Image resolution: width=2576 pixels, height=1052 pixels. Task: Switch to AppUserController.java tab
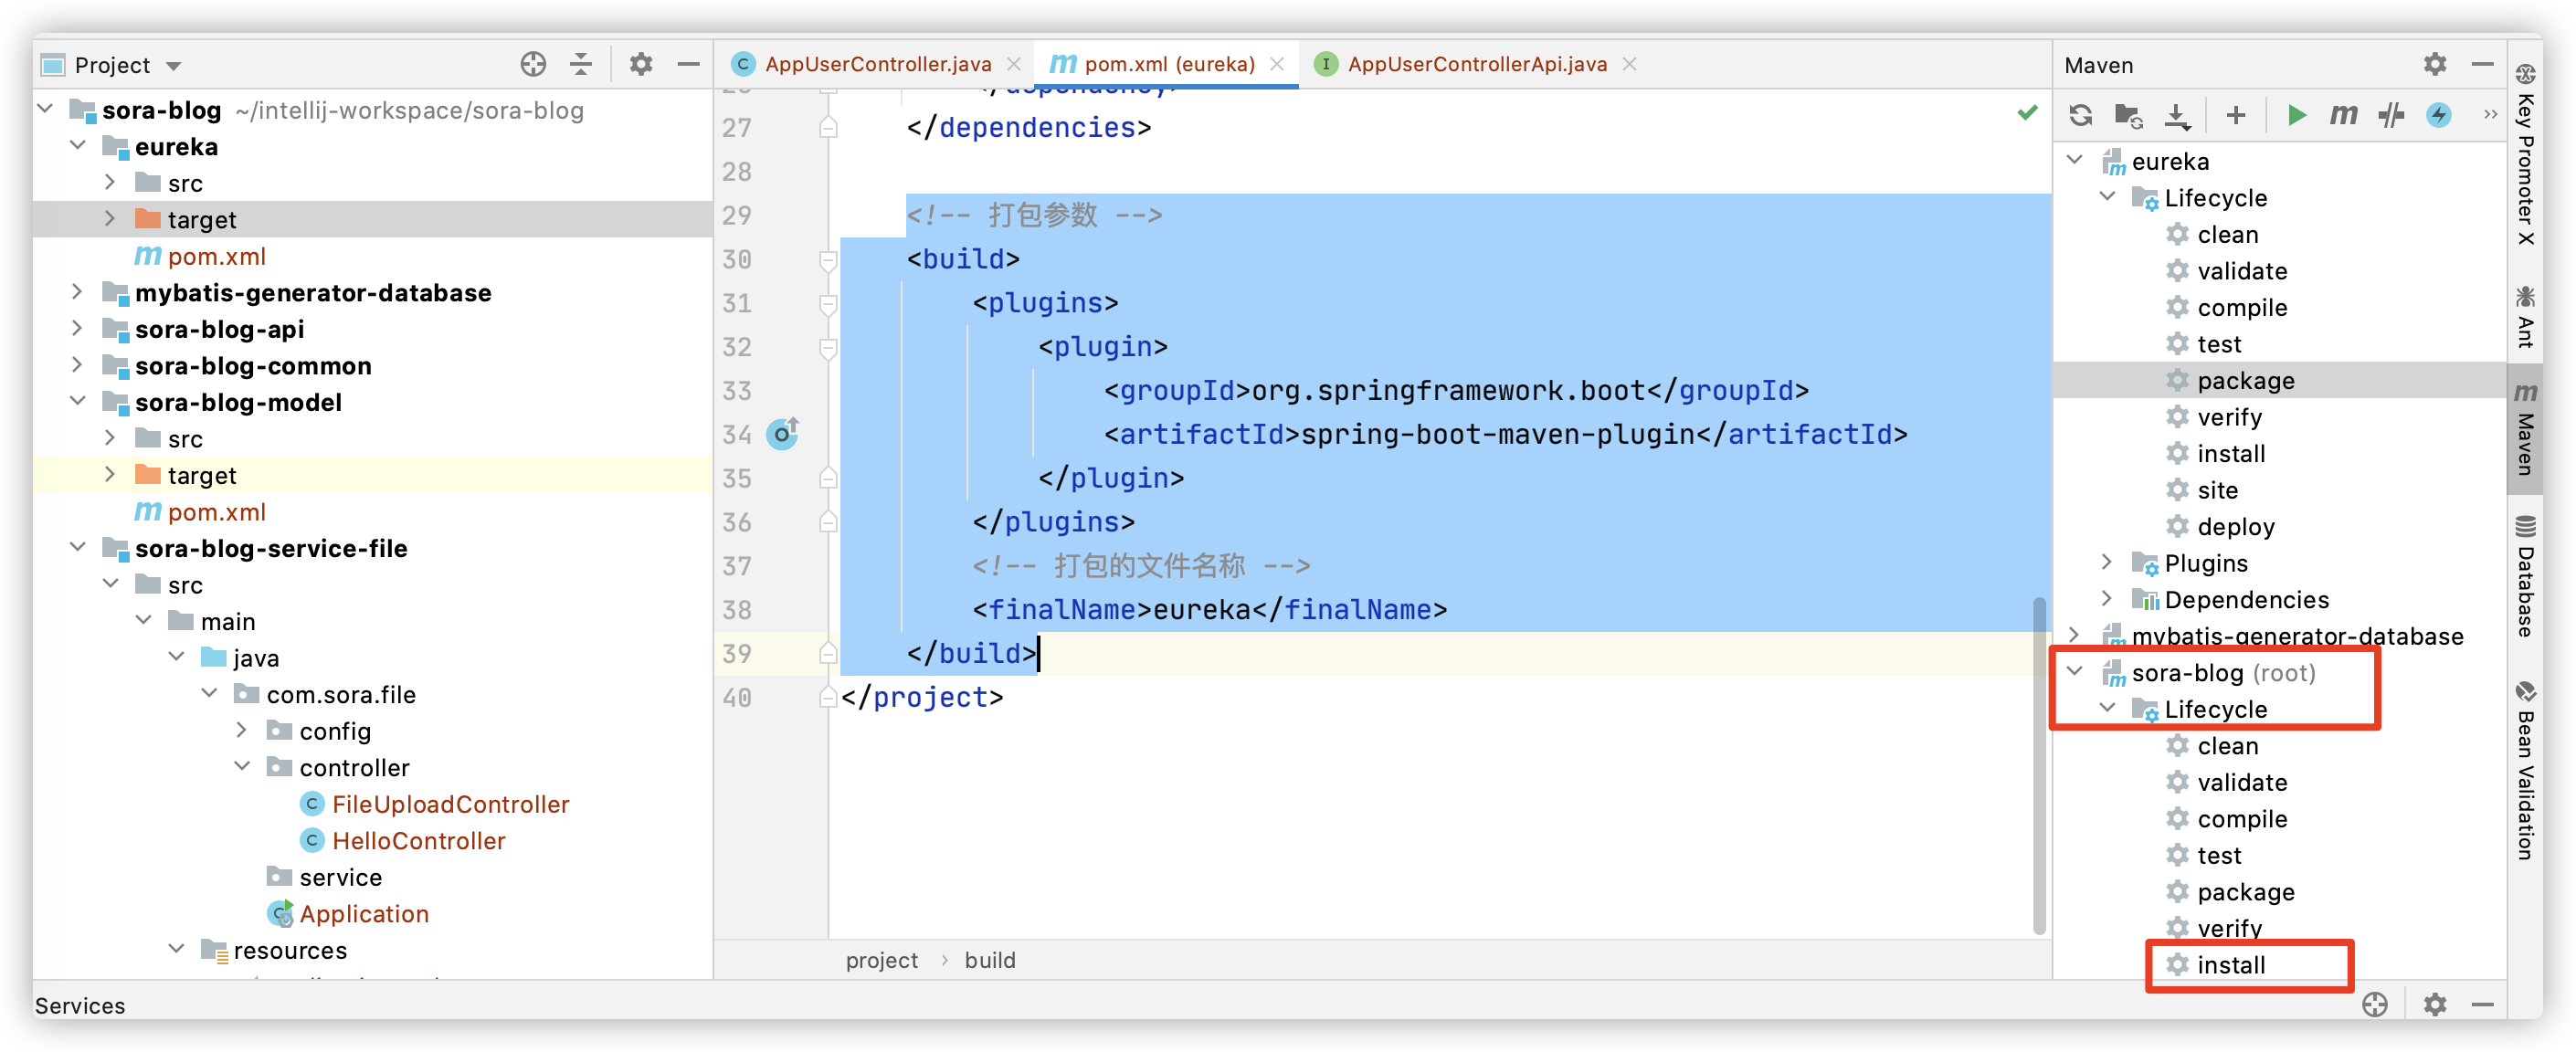coord(877,64)
